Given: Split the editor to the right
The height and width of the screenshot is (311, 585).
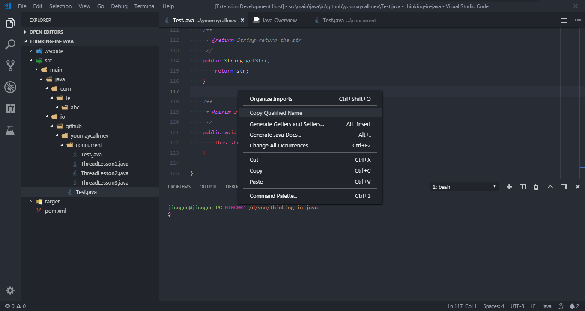Looking at the screenshot, I should [x=564, y=20].
